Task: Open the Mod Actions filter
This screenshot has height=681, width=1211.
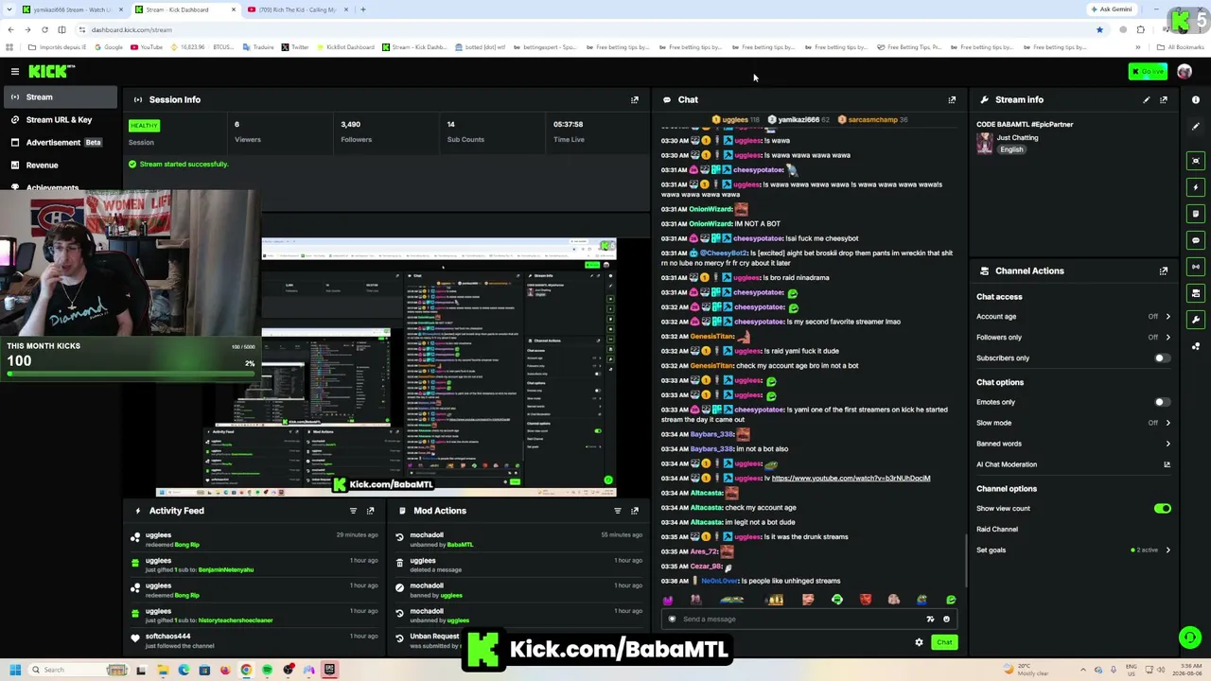Action: click(x=618, y=511)
